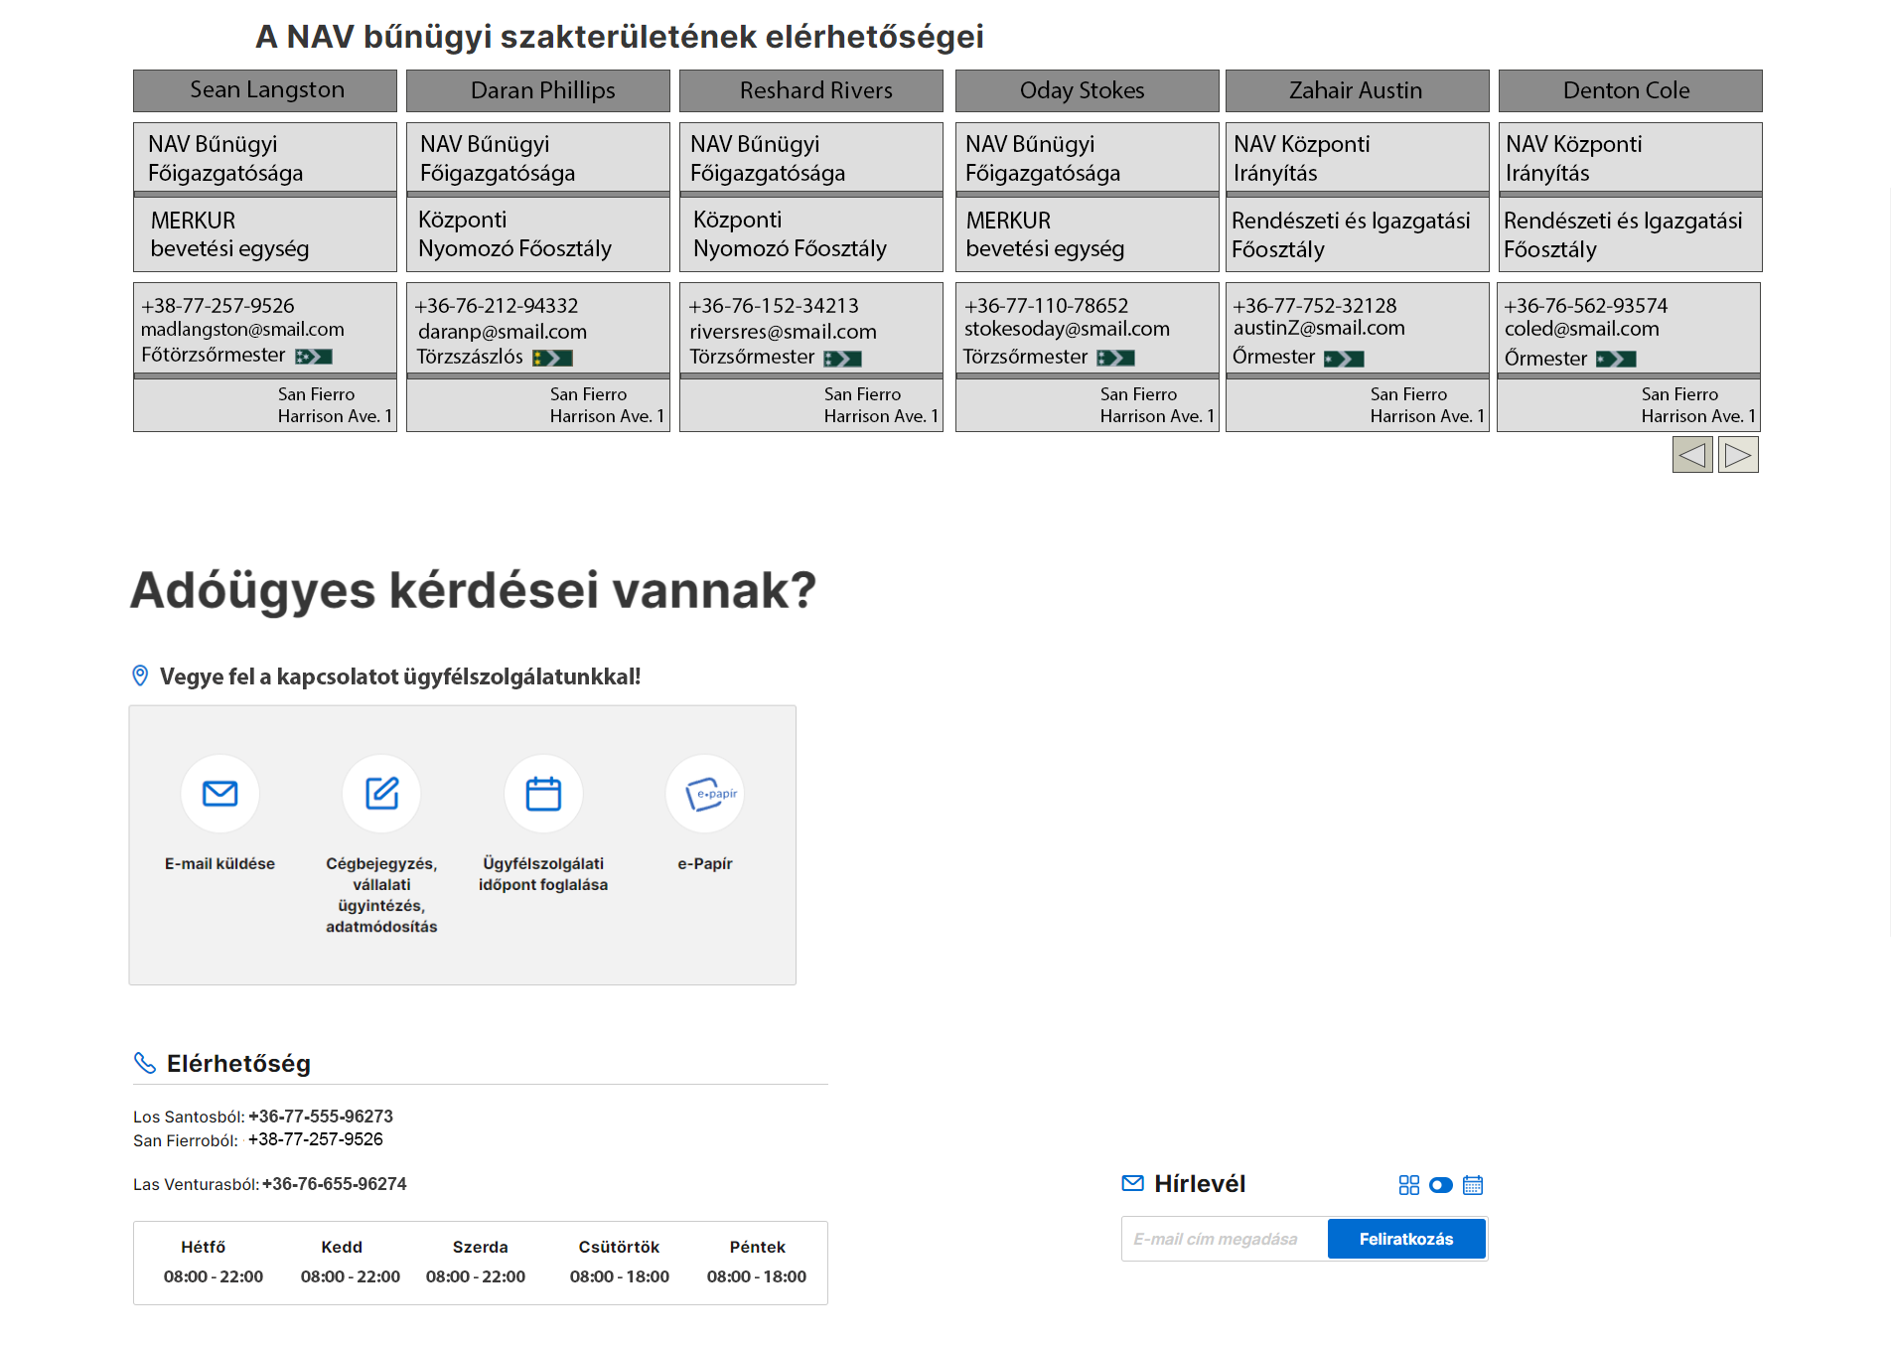Click Sean Langston's MERKUR bevetési egység cell
1891x1346 pixels.
(265, 234)
